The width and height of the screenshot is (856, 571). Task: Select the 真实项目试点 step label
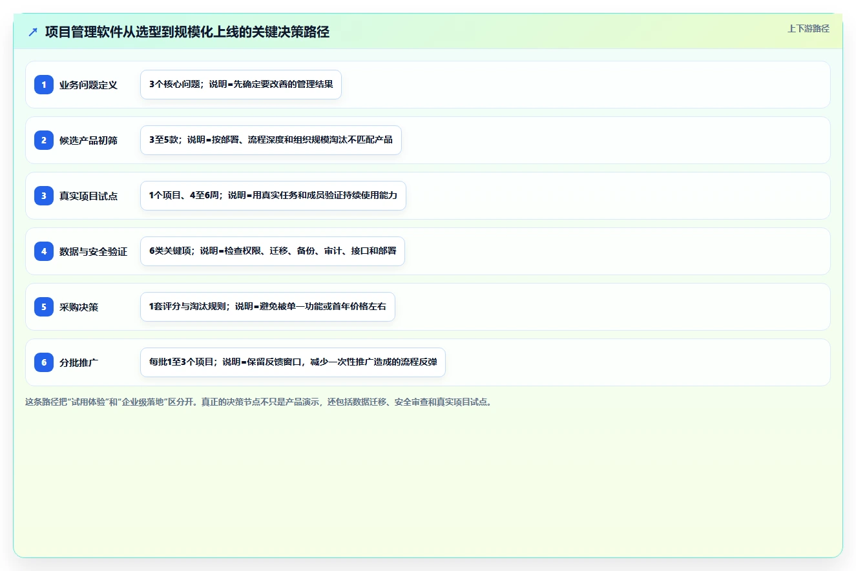point(89,196)
